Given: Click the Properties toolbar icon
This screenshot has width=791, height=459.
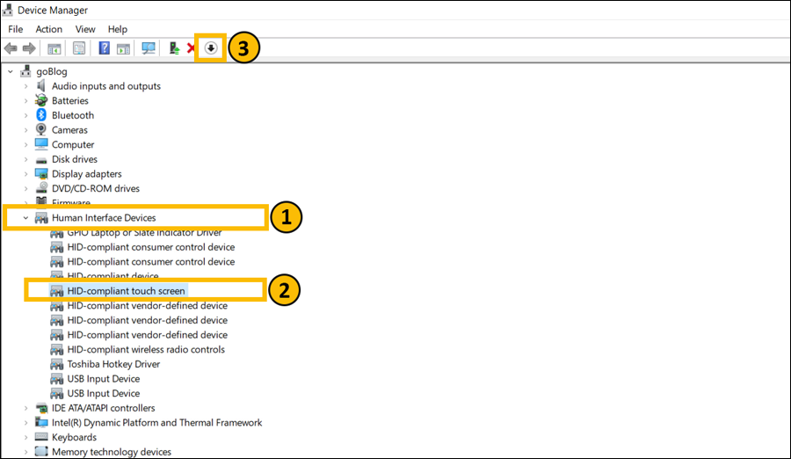Looking at the screenshot, I should click(79, 47).
